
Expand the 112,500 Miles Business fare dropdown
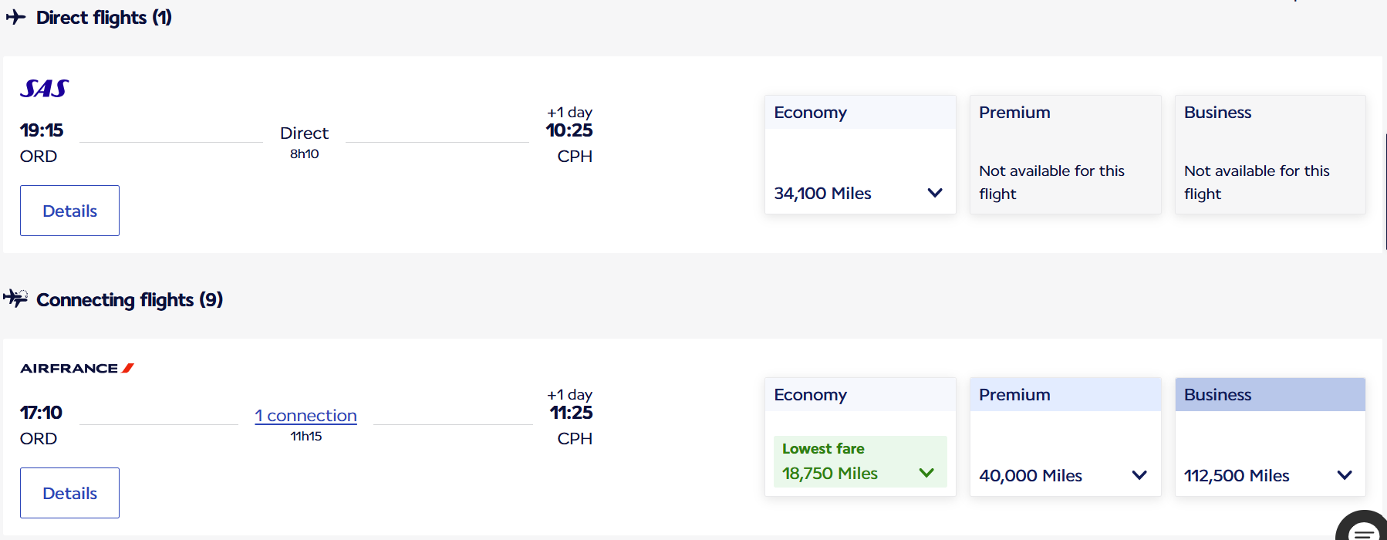tap(1345, 475)
